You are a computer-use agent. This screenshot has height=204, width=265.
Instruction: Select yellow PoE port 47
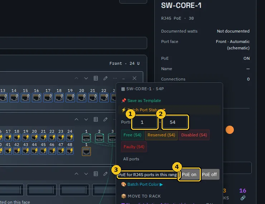coord(61,151)
